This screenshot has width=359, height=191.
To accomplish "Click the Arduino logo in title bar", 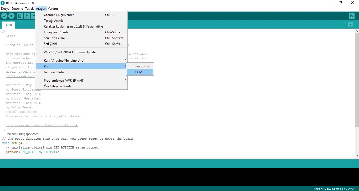I will pyautogui.click(x=3, y=3).
